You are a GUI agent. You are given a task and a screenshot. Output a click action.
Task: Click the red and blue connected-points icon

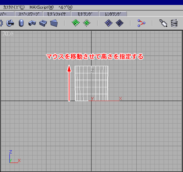(x=141, y=23)
